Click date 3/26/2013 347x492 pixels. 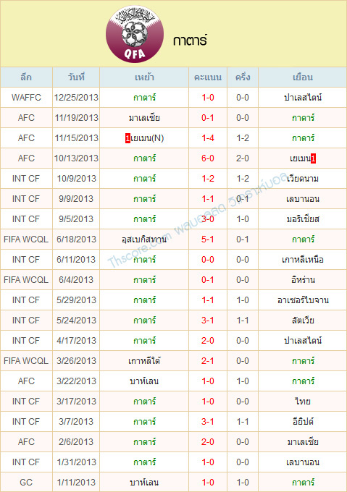coord(76,360)
